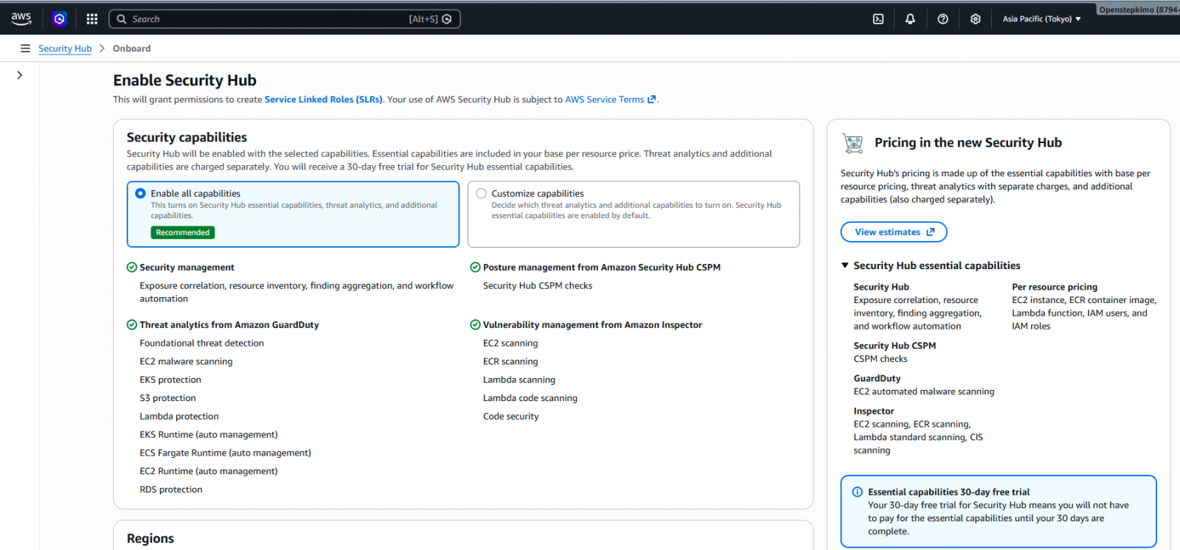Open the Service Linked Roles (SLRs) link
The image size is (1180, 550).
[323, 100]
